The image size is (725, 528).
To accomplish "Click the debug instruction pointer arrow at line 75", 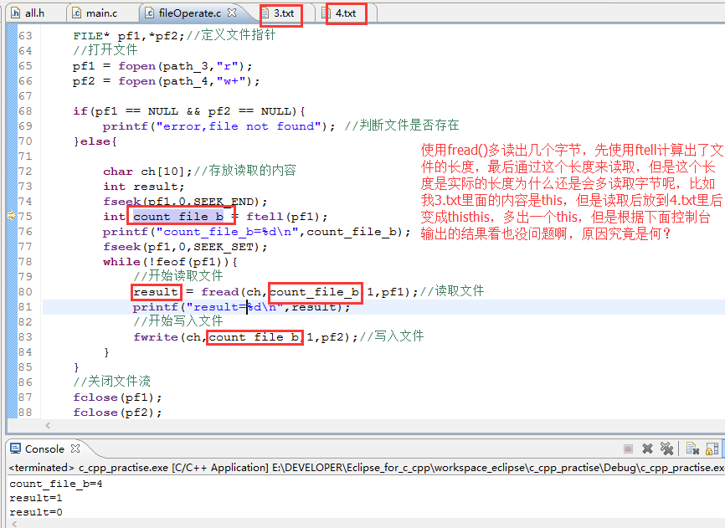I will [12, 216].
